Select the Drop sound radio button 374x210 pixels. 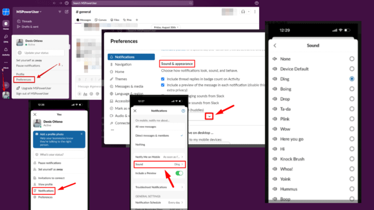tap(352, 99)
